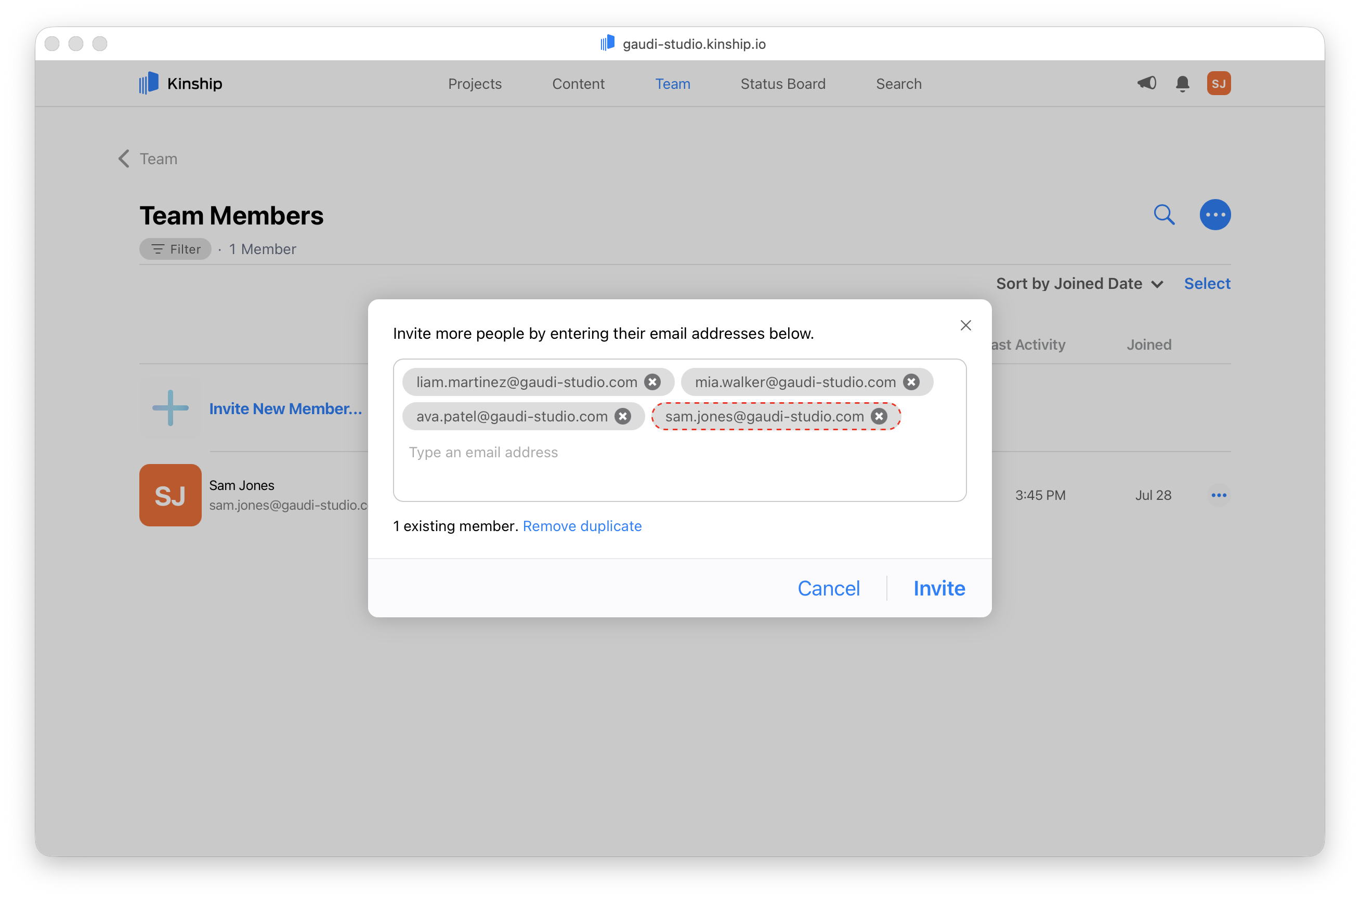Screen dimensions: 1360x900
Task: Remove mia.walker@gaudi-studio.com email chip
Action: (912, 382)
